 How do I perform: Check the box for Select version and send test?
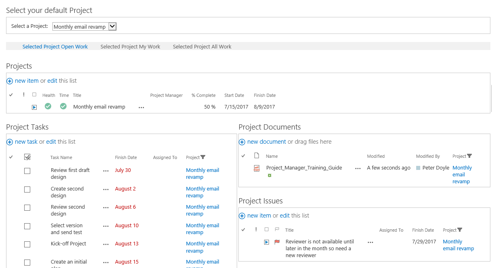click(x=27, y=226)
